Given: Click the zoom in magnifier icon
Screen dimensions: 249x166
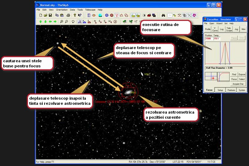Looking at the screenshot, I should 61,22.
